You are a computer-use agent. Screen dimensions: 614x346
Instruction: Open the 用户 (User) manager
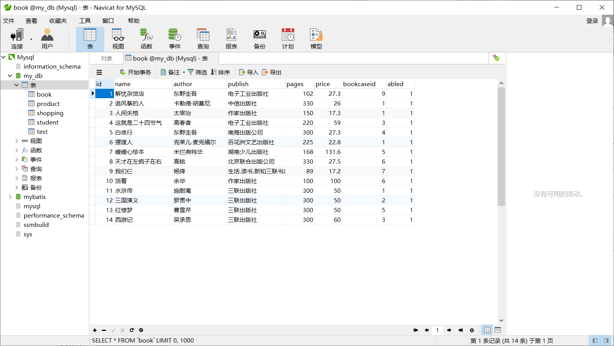[47, 39]
